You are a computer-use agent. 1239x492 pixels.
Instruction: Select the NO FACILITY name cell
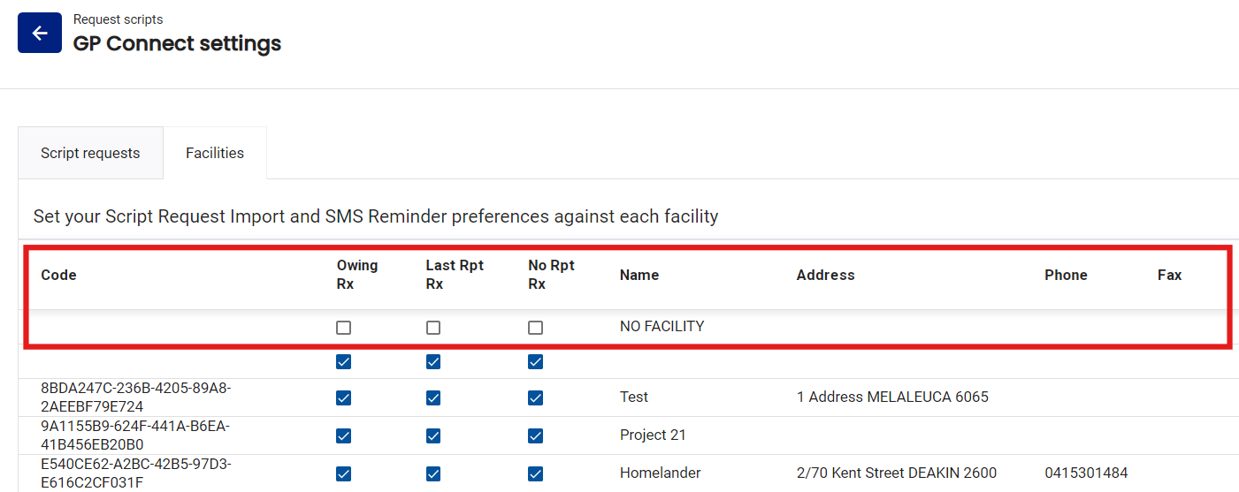[662, 326]
